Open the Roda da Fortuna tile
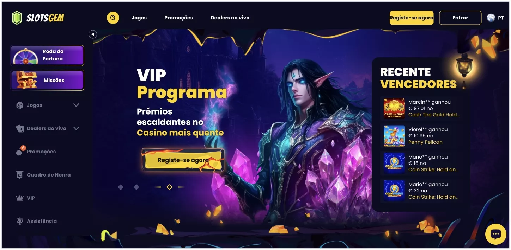The image size is (511, 250). tap(47, 55)
